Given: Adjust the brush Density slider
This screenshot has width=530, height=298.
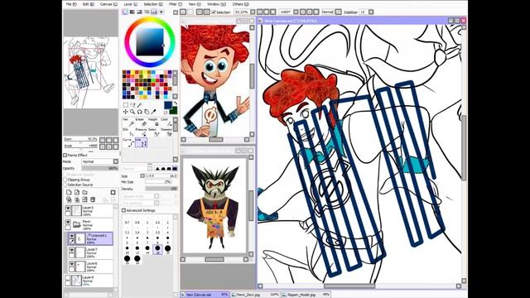Looking at the screenshot, I should pos(161,189).
